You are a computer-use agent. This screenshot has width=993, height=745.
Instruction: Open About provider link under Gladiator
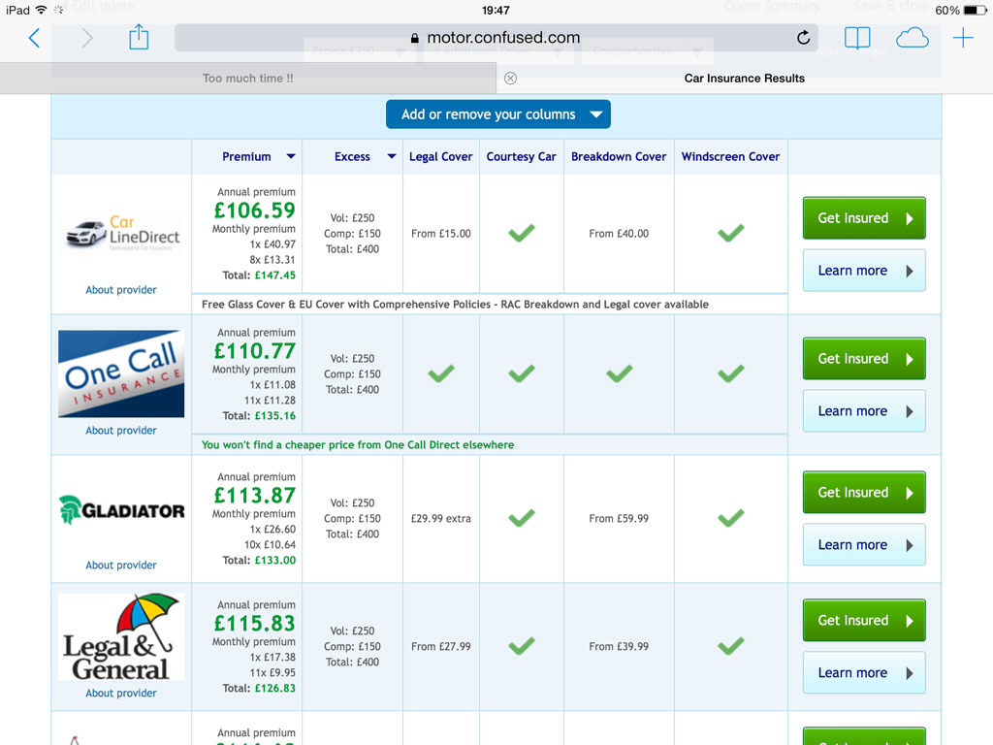tap(121, 566)
